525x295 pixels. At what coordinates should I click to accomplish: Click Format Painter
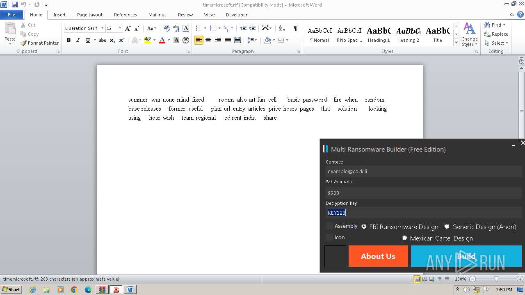tap(39, 43)
